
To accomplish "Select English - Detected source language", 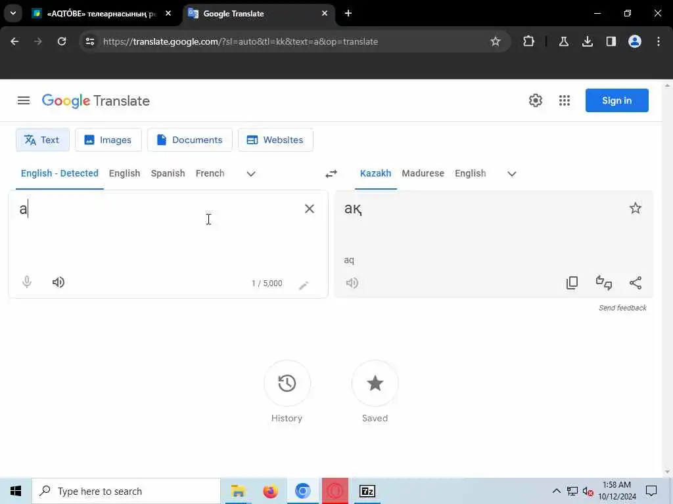I will (60, 173).
